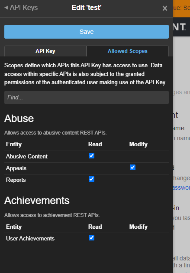Switch to the API Key tab
The image size is (190, 273).
[x=45, y=51]
